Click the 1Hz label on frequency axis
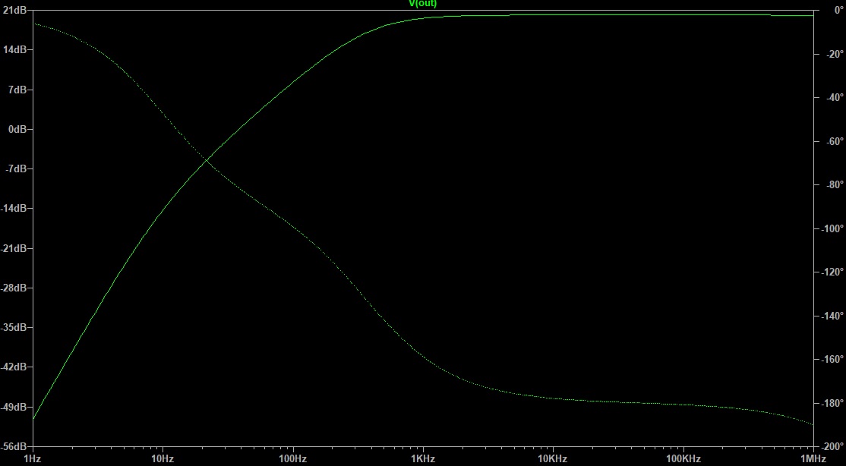The height and width of the screenshot is (466, 846). tap(33, 459)
